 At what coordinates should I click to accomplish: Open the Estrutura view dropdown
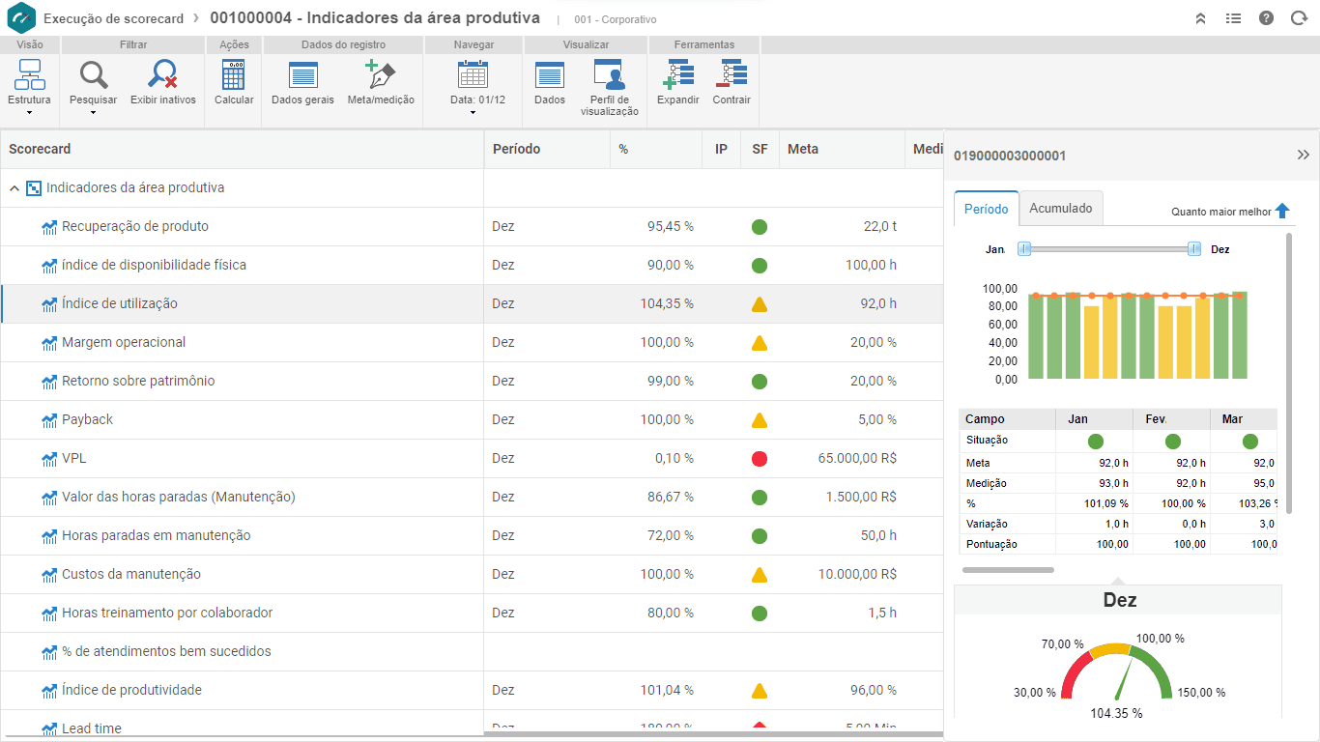point(29,112)
